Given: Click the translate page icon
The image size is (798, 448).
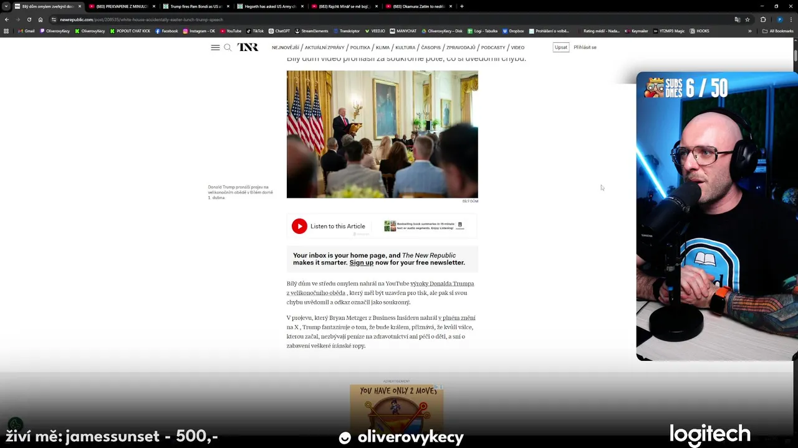Looking at the screenshot, I should coord(738,19).
